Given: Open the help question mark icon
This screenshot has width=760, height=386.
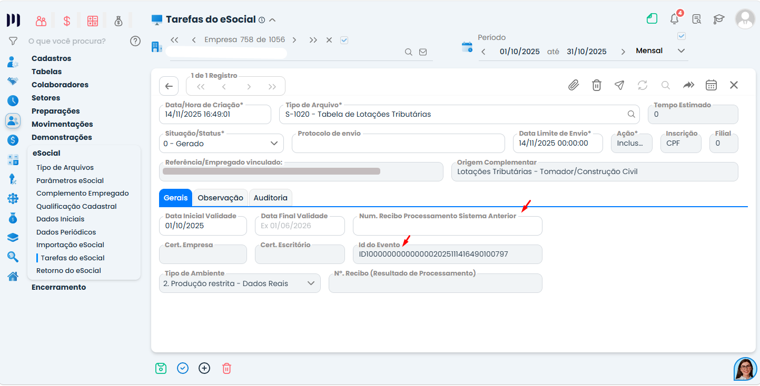Looking at the screenshot, I should pyautogui.click(x=135, y=40).
